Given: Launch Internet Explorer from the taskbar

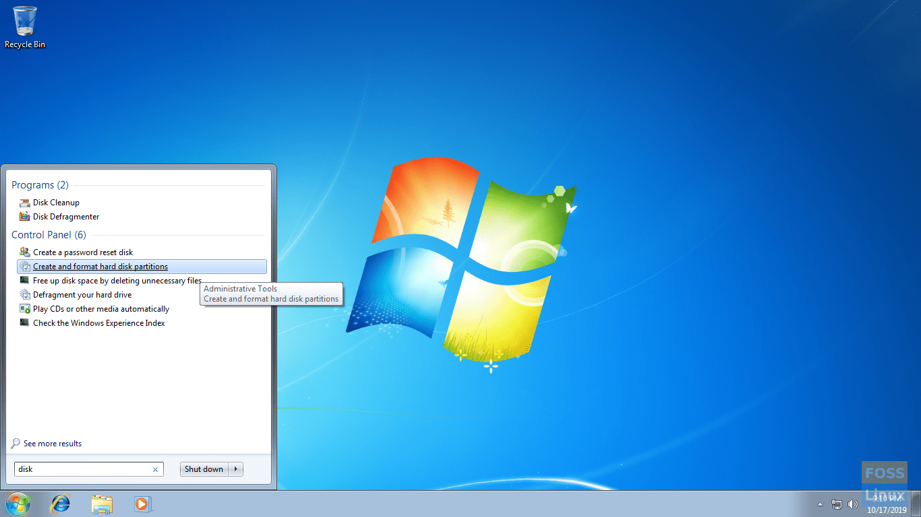Looking at the screenshot, I should click(60, 504).
